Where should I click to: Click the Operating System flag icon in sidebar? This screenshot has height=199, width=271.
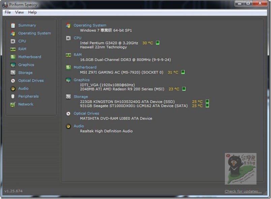coord(13,33)
